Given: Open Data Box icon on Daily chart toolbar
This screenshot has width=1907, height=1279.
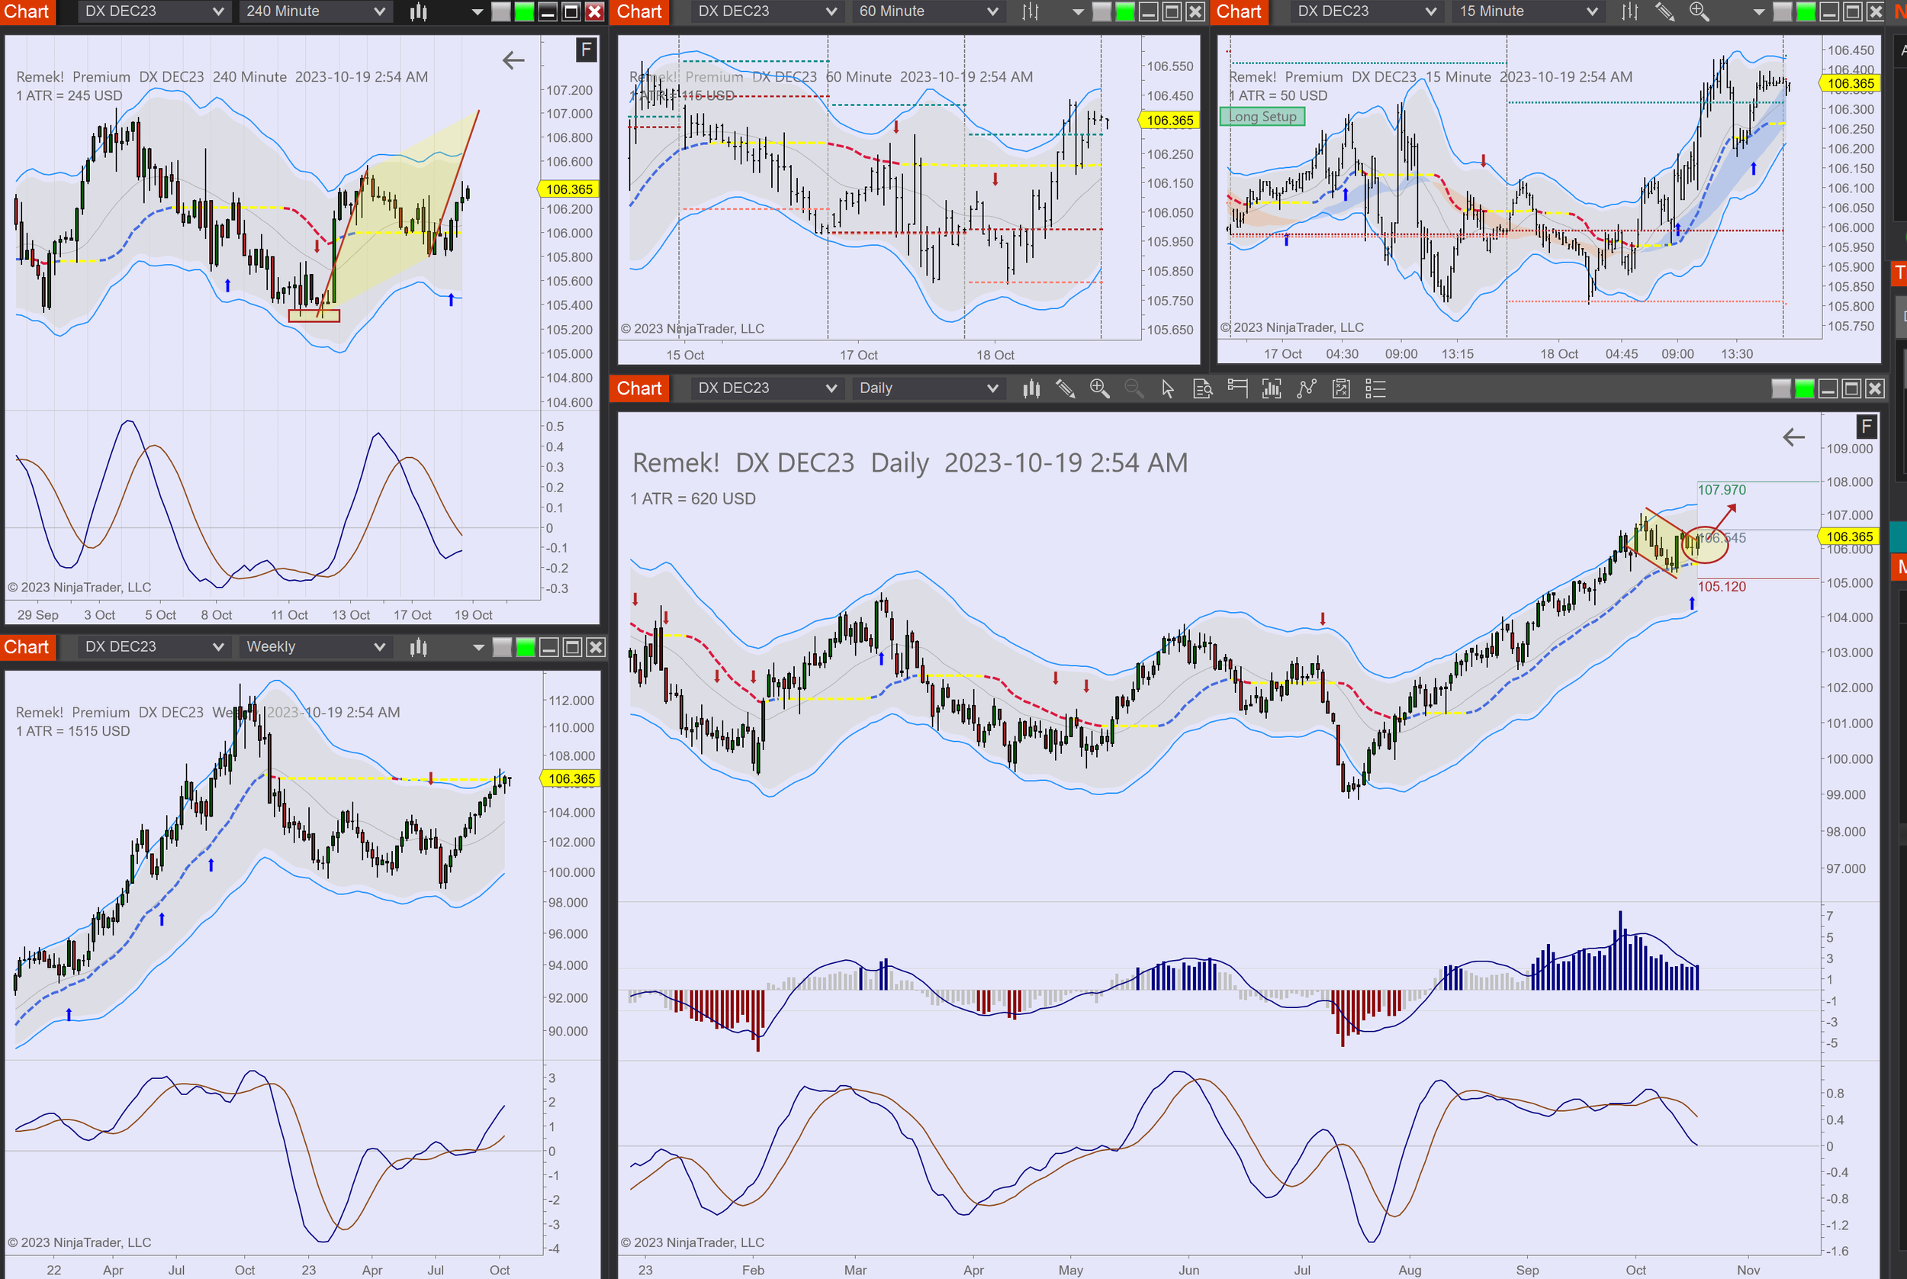Looking at the screenshot, I should point(1203,388).
